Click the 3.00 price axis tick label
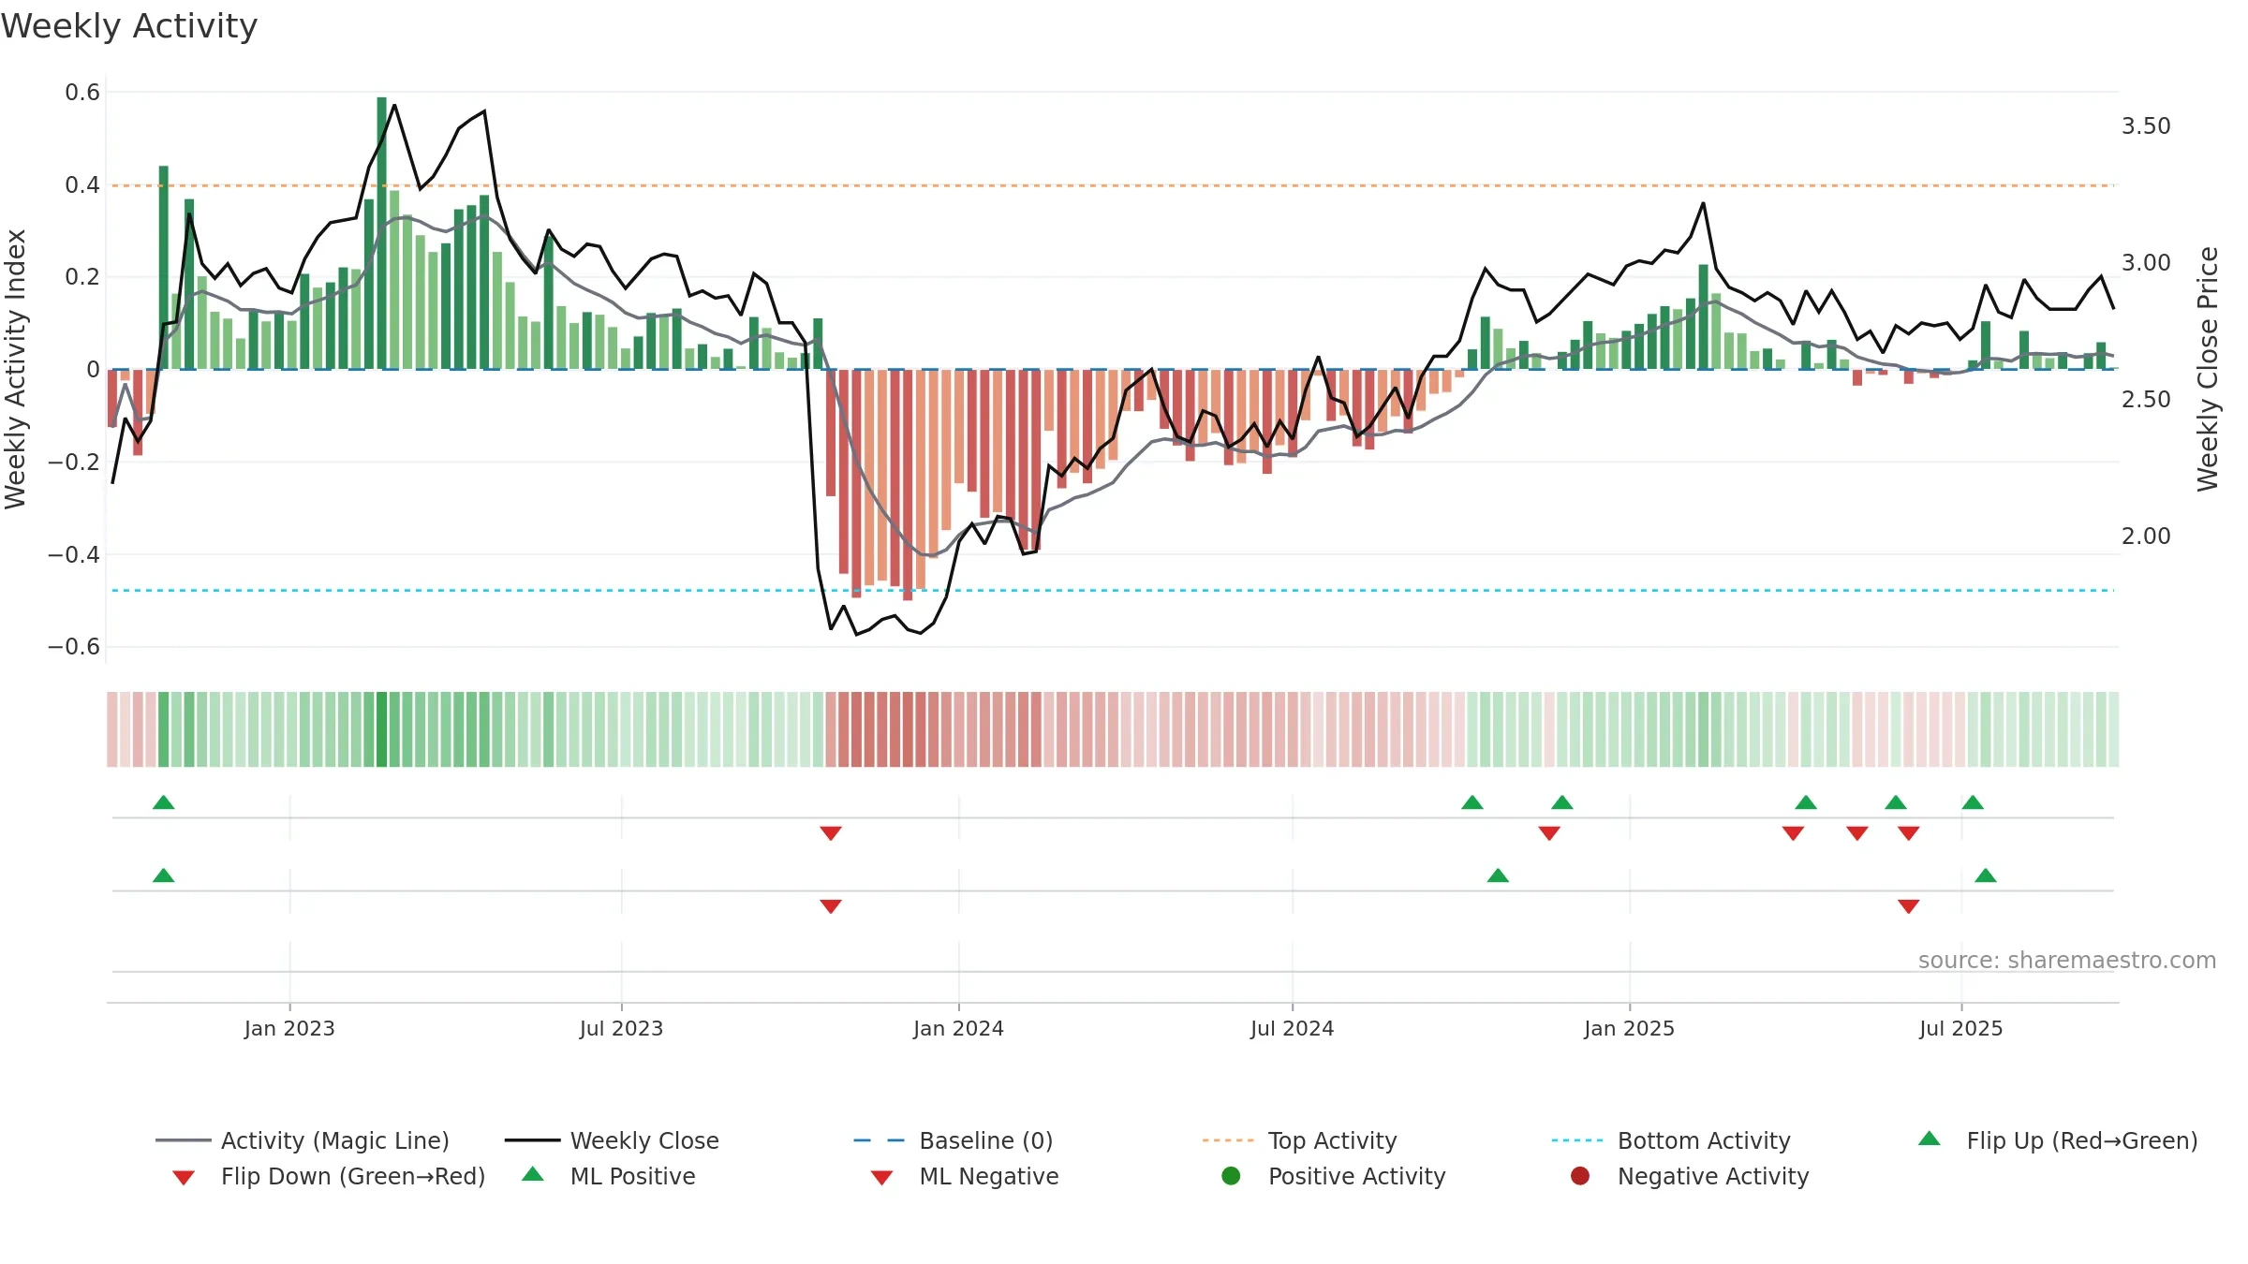Image resolution: width=2248 pixels, height=1264 pixels. [2146, 263]
